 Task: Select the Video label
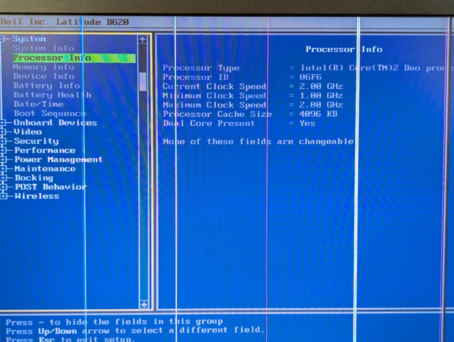click(28, 132)
